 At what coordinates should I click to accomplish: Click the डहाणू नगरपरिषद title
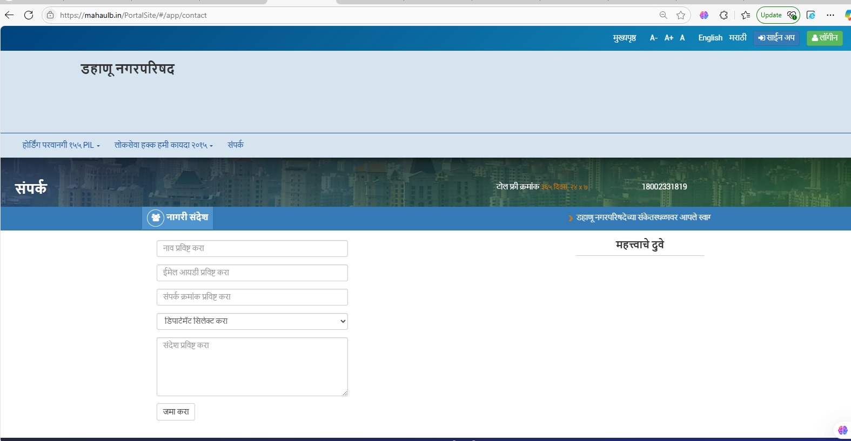tap(128, 69)
